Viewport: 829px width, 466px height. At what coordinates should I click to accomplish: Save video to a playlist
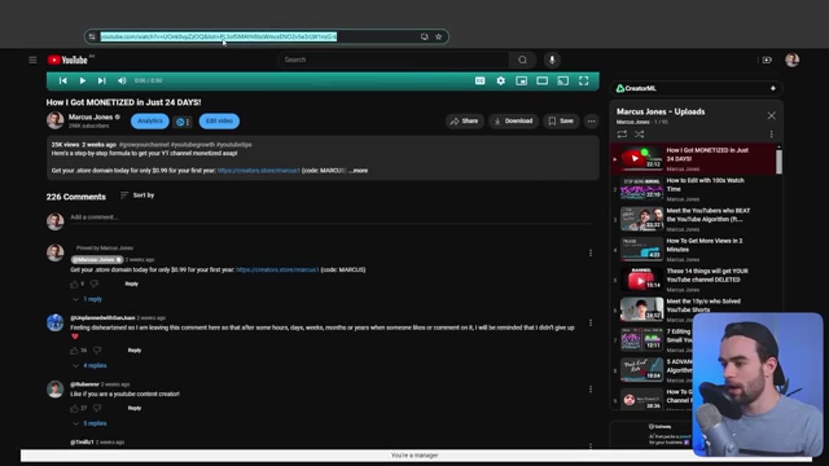(561, 121)
